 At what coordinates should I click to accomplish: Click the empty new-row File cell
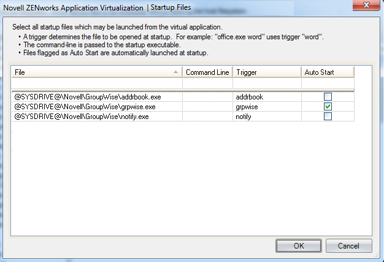pos(97,83)
